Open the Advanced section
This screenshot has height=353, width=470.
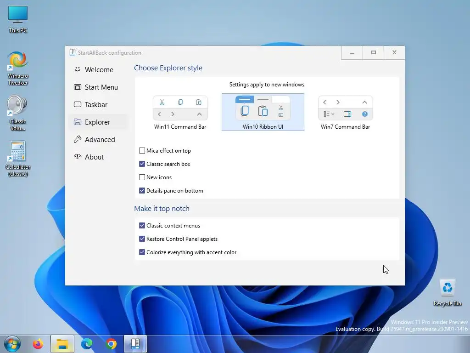(99, 139)
